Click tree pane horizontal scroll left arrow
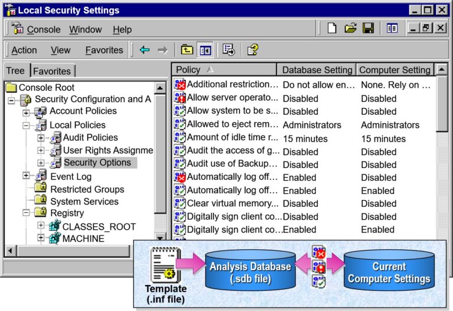The height and width of the screenshot is (311, 453). click(11, 251)
